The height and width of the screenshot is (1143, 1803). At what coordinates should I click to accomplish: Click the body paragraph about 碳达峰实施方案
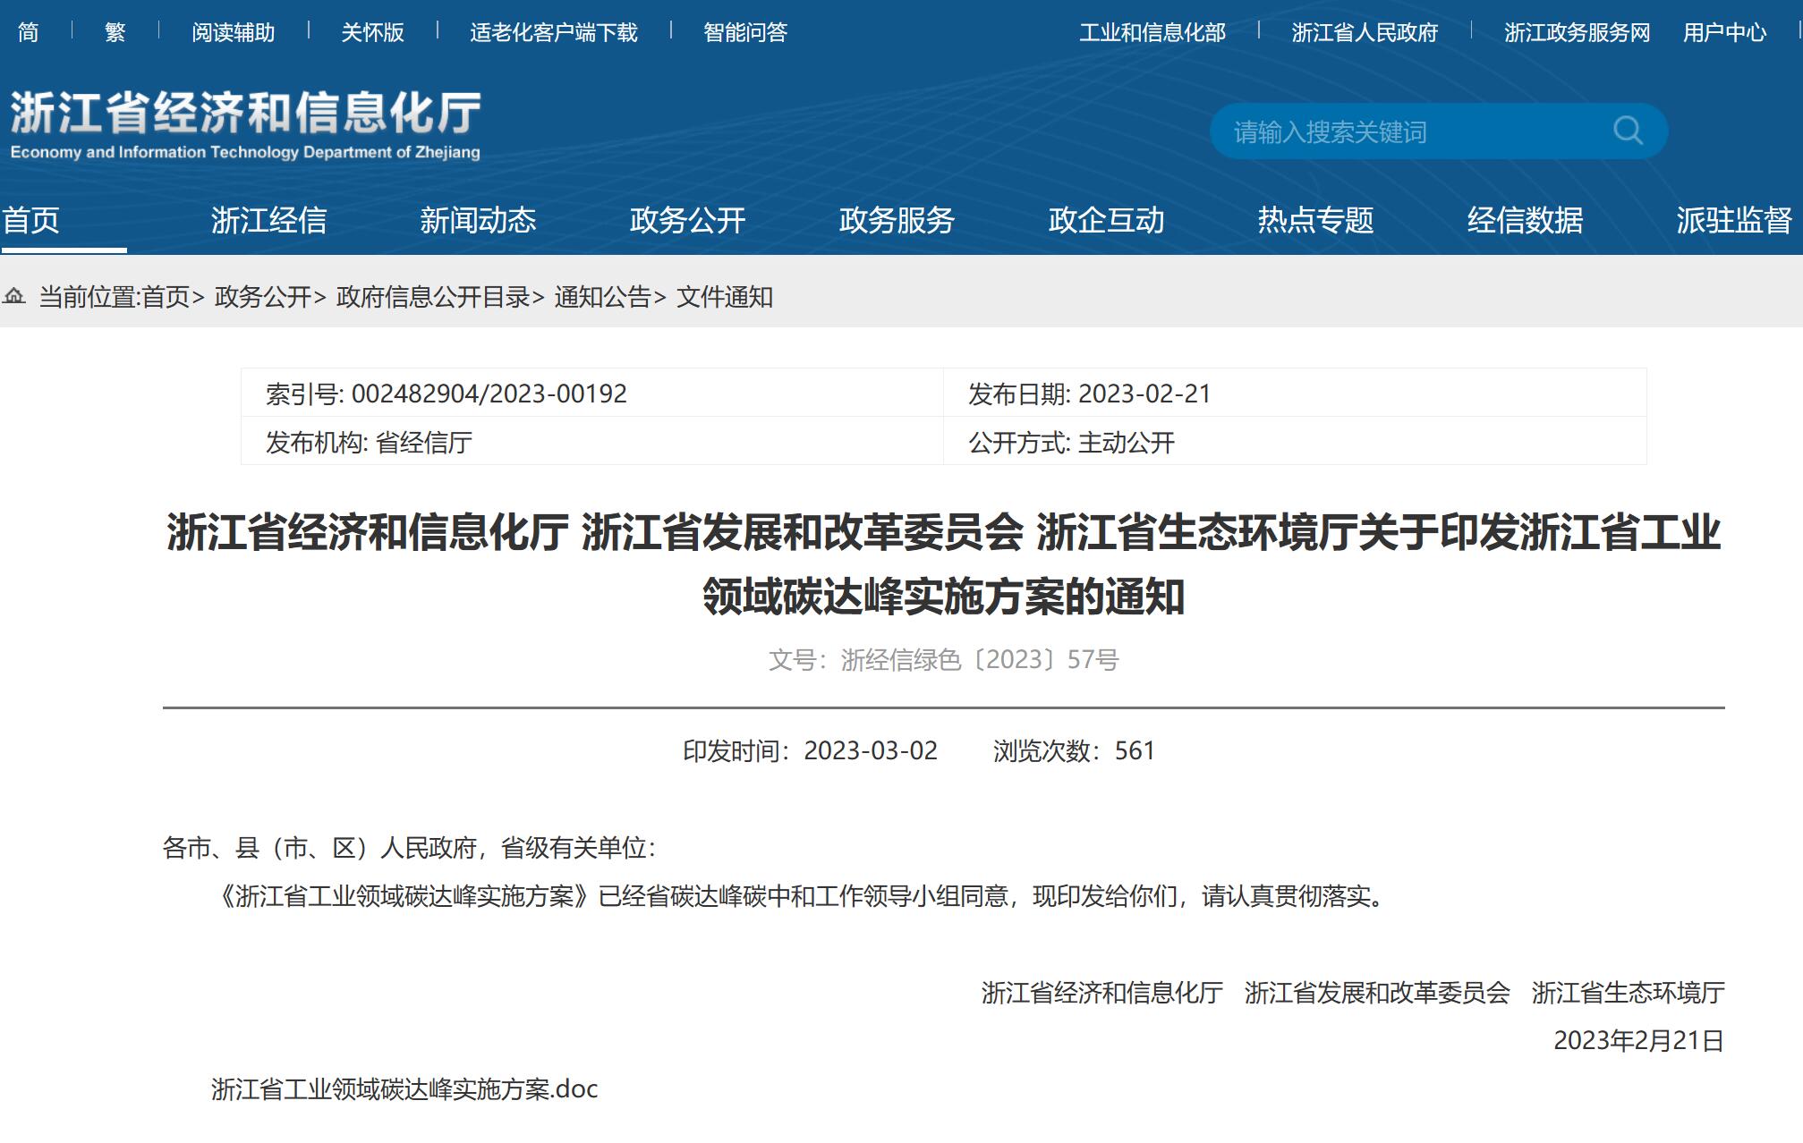(x=802, y=895)
